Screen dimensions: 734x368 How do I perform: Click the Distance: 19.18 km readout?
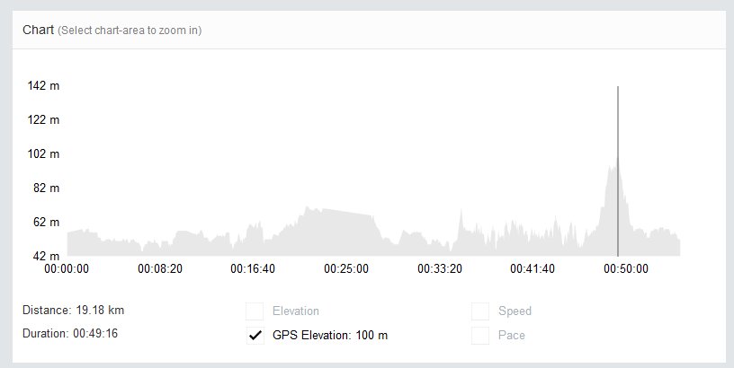tap(74, 310)
